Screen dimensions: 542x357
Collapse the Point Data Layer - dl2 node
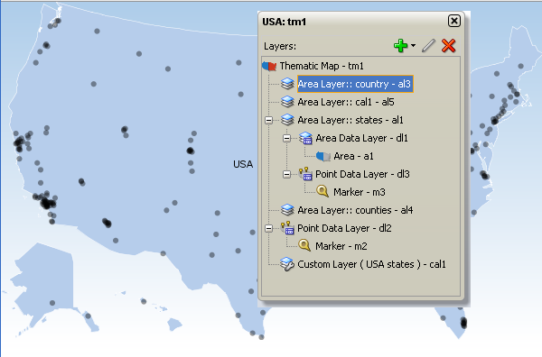pos(268,228)
